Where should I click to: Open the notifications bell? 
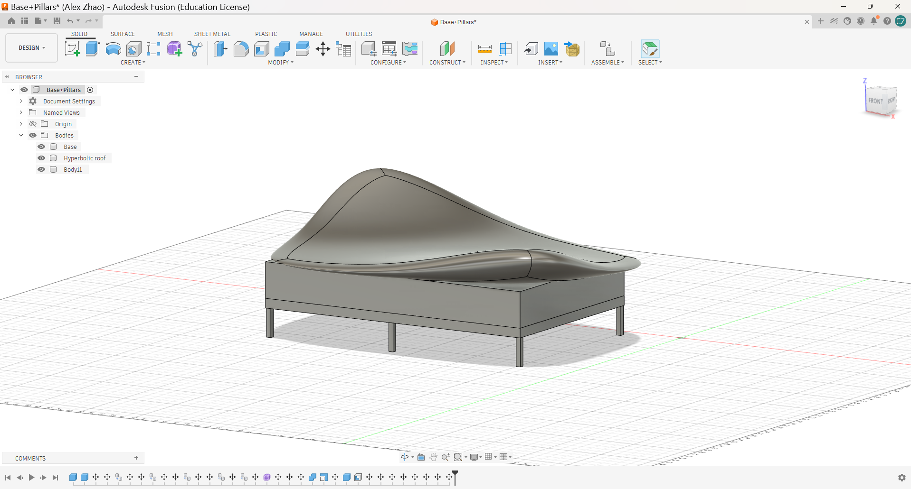(874, 21)
